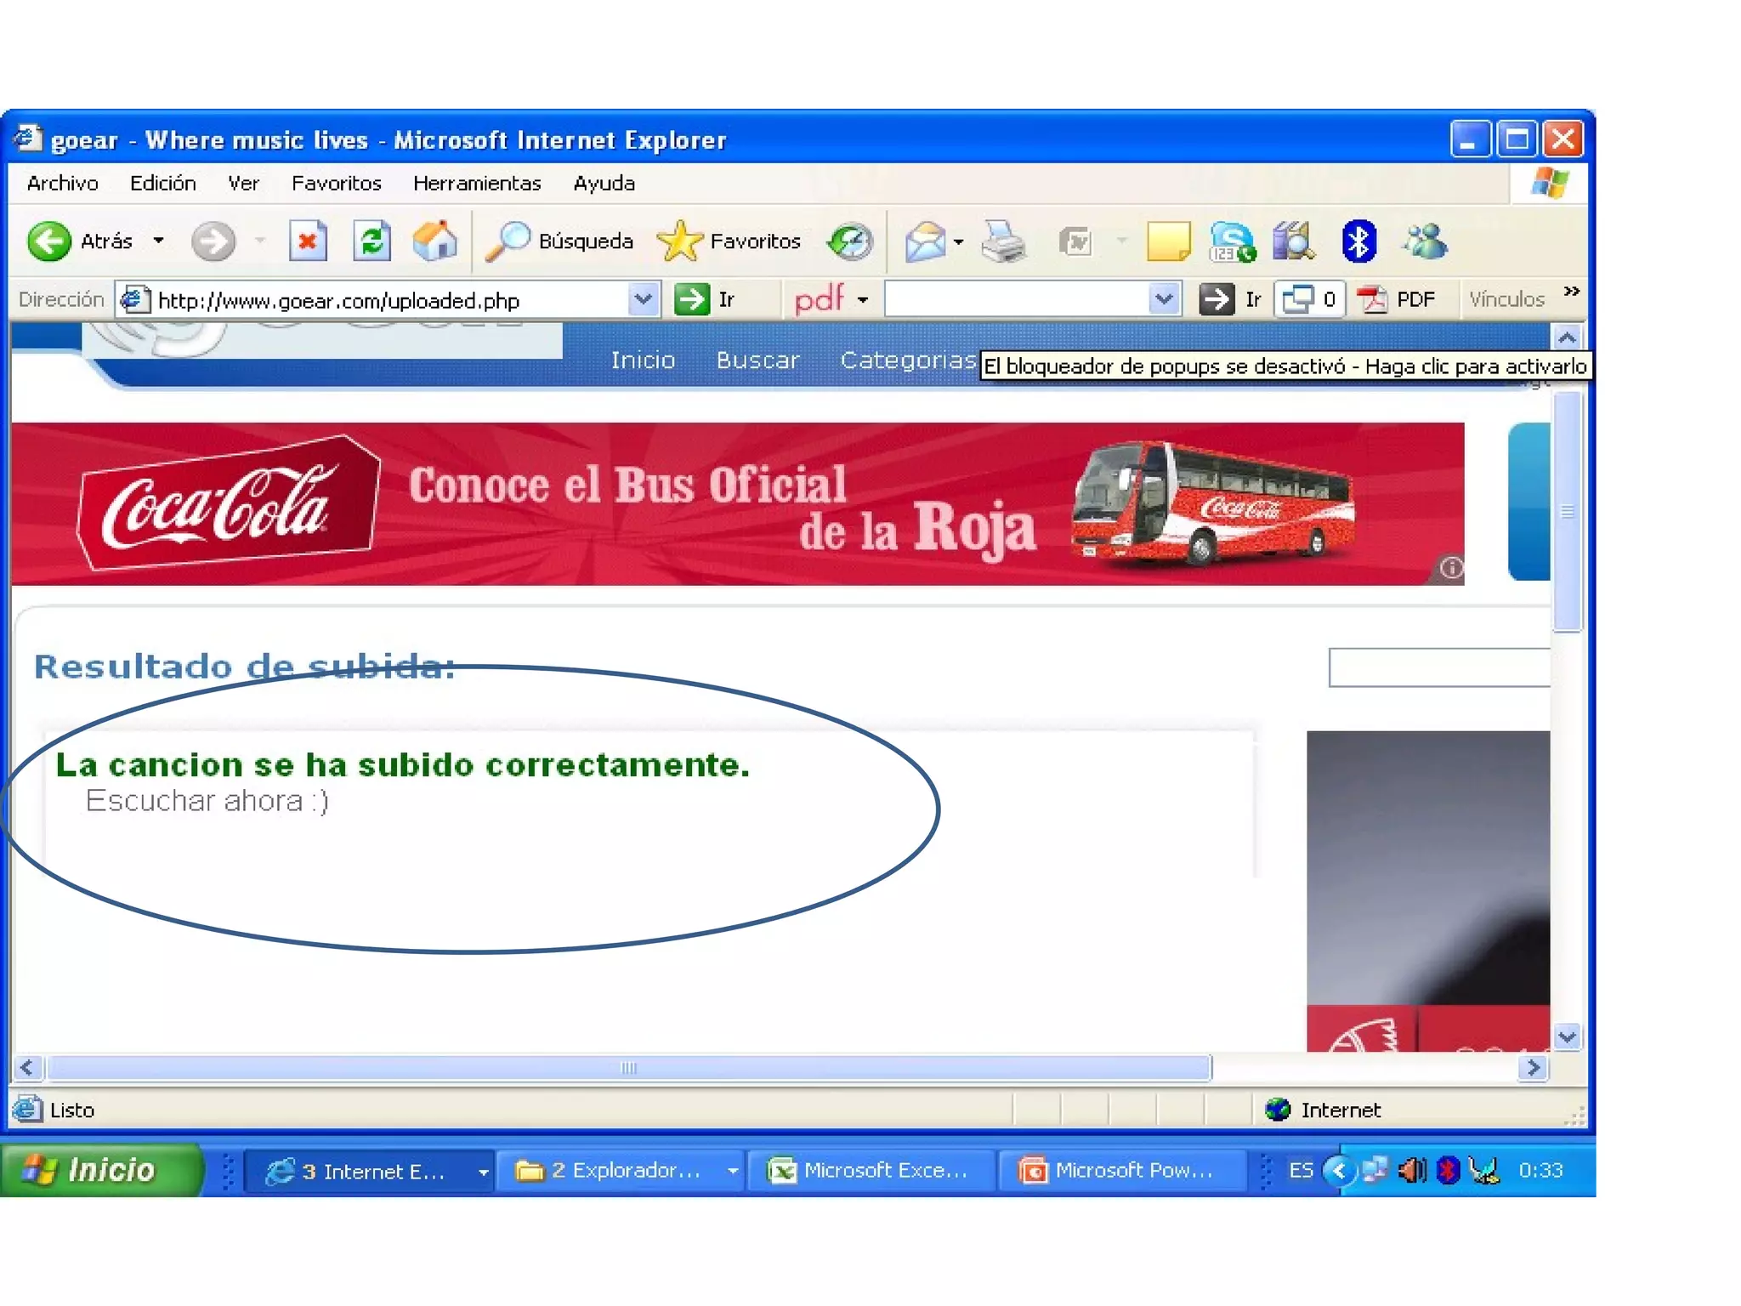Click the banner info icon
1741x1306 pixels.
(x=1451, y=567)
